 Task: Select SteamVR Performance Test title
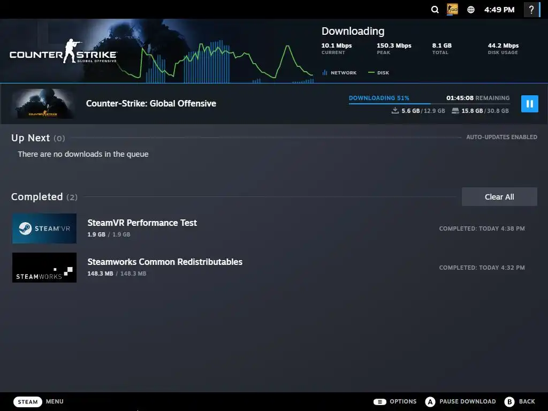142,223
